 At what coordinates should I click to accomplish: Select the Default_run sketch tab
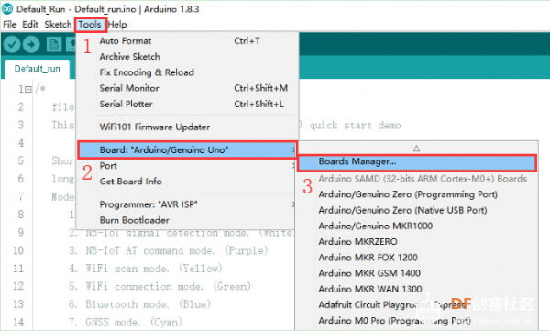[x=38, y=69]
